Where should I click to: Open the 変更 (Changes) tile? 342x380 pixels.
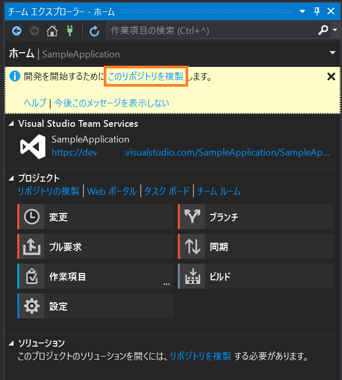pyautogui.click(x=95, y=217)
